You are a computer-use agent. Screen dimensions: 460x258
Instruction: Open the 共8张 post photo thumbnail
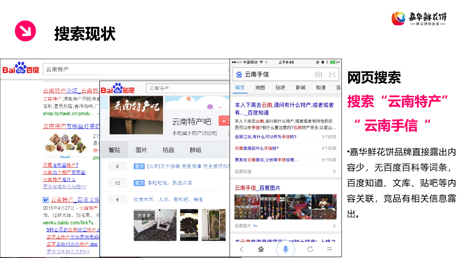point(155,225)
